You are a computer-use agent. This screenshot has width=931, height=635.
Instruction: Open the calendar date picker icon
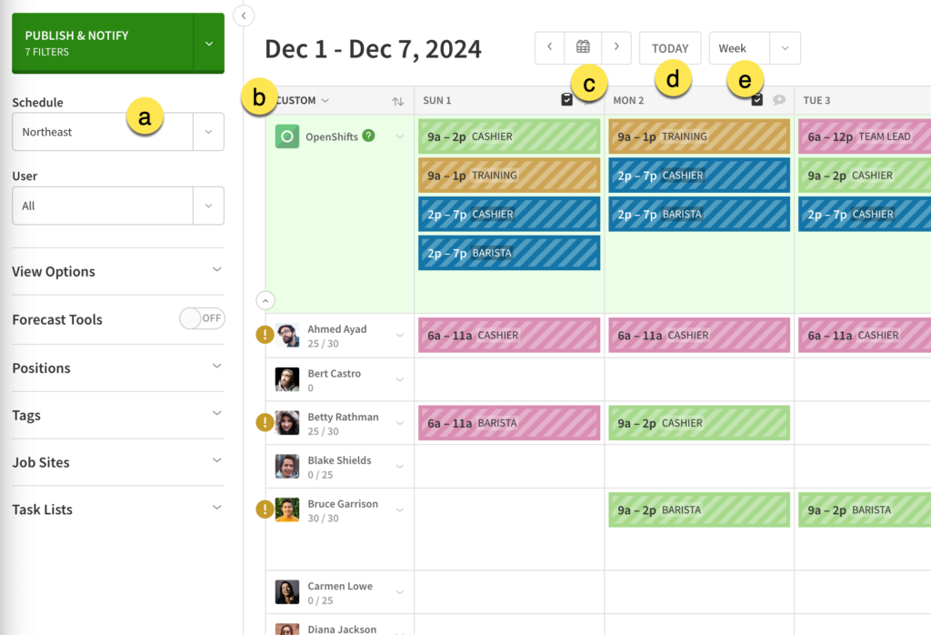583,47
